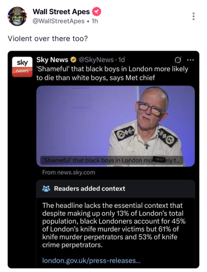
Task: Click the 1h post timestamp
Action: click(x=95, y=21)
